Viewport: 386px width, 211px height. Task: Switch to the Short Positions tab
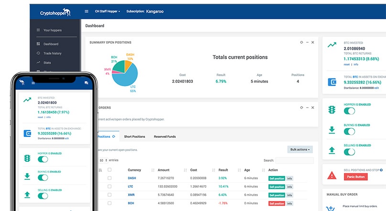[x=134, y=136]
